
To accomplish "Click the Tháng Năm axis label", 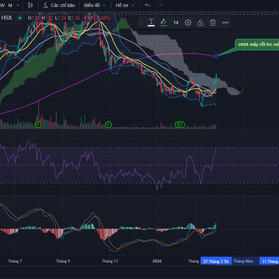I will click(243, 261).
